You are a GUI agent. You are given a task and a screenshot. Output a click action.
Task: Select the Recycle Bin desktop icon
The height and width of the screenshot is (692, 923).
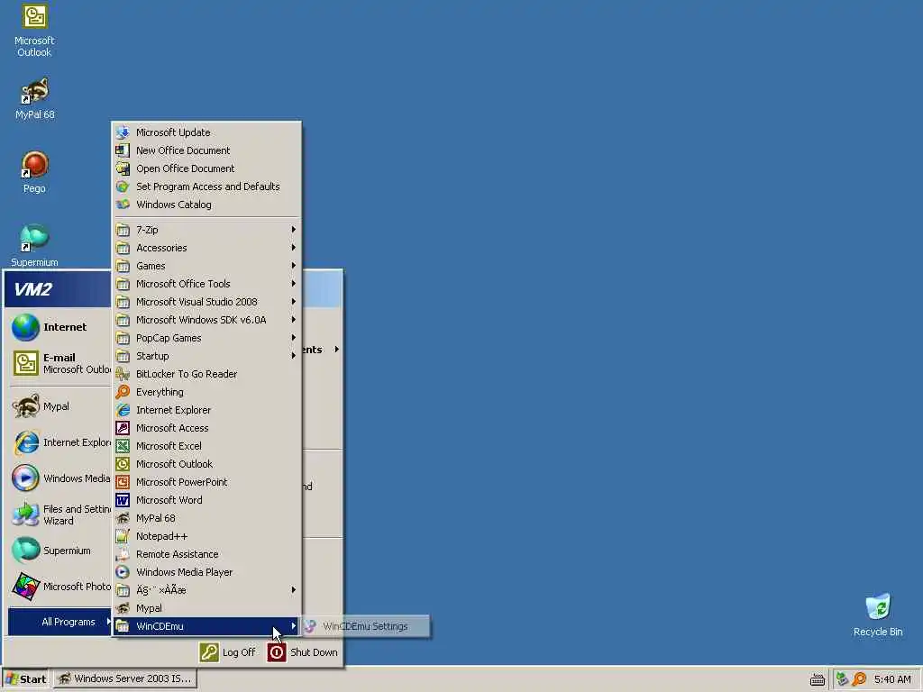(878, 615)
